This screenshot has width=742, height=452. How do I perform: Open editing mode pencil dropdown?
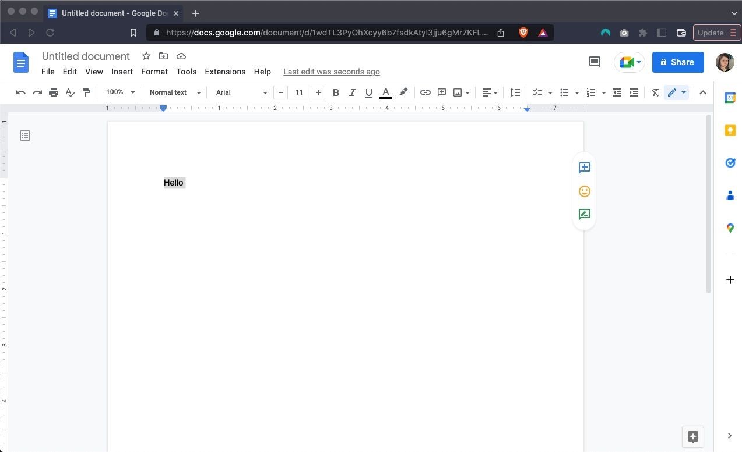coord(677,92)
